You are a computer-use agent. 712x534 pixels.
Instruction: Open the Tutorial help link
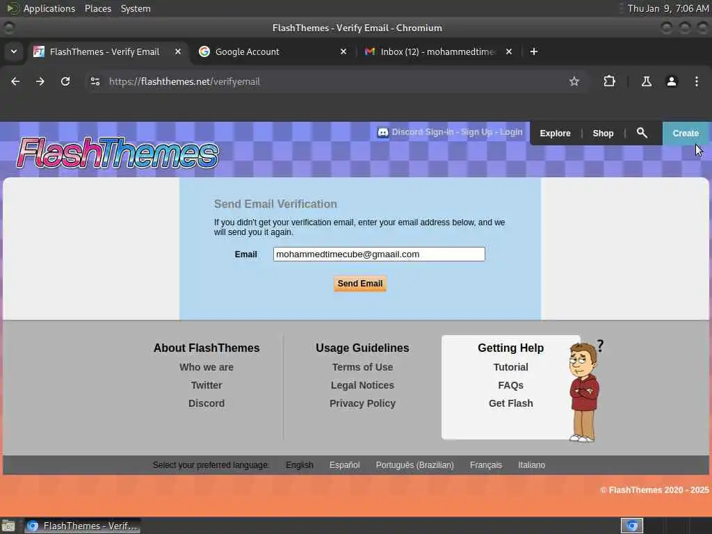pyautogui.click(x=510, y=367)
